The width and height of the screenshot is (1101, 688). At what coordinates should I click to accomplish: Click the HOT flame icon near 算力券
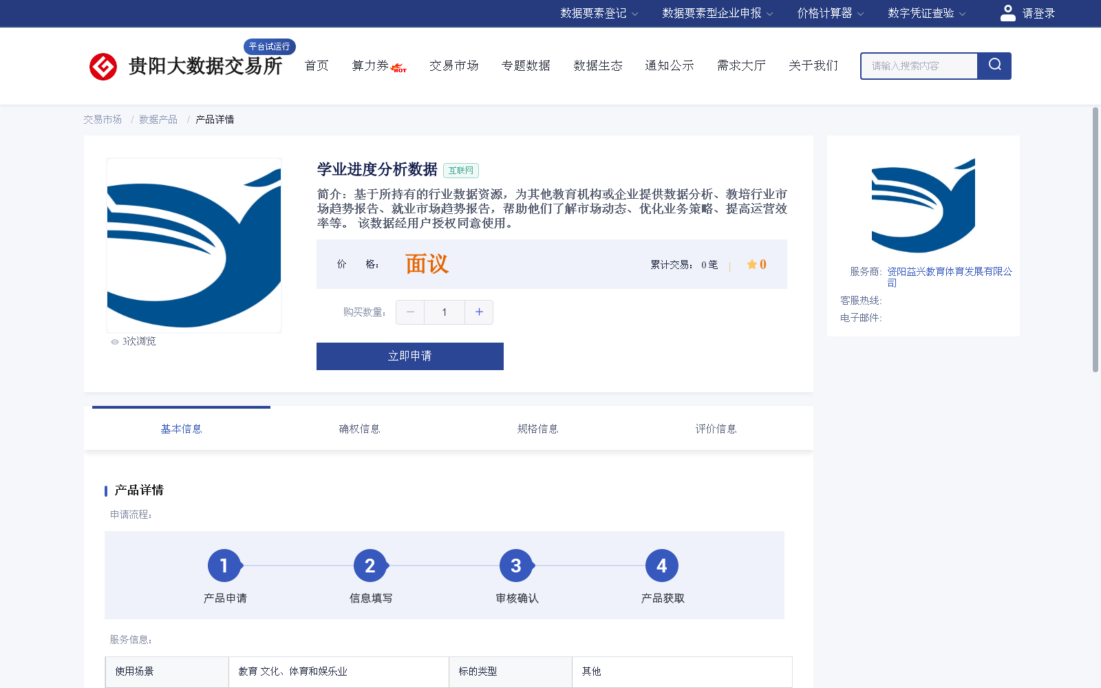pyautogui.click(x=399, y=67)
